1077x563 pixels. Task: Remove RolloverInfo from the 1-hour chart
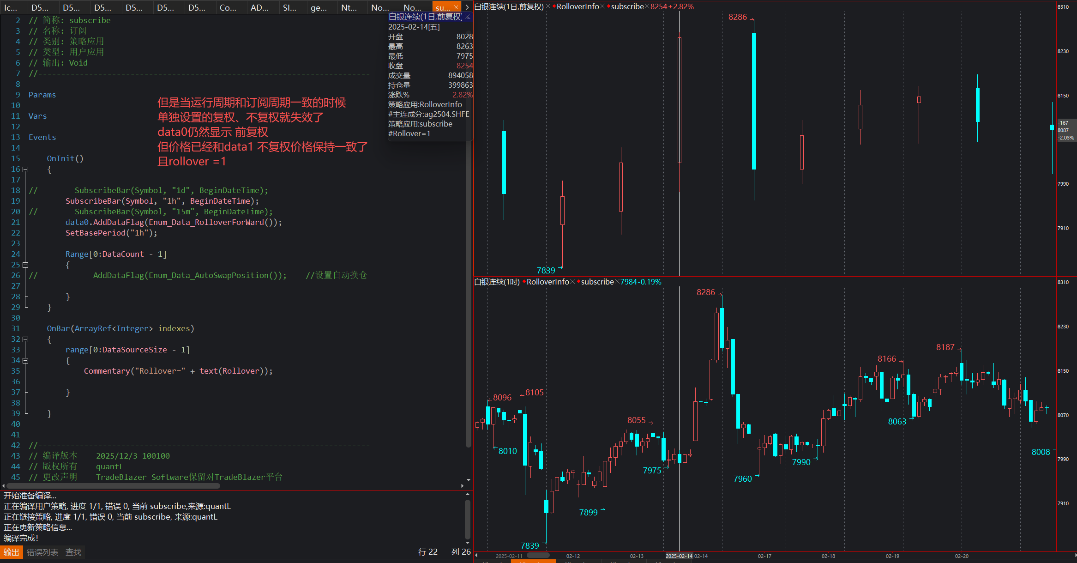pos(573,282)
